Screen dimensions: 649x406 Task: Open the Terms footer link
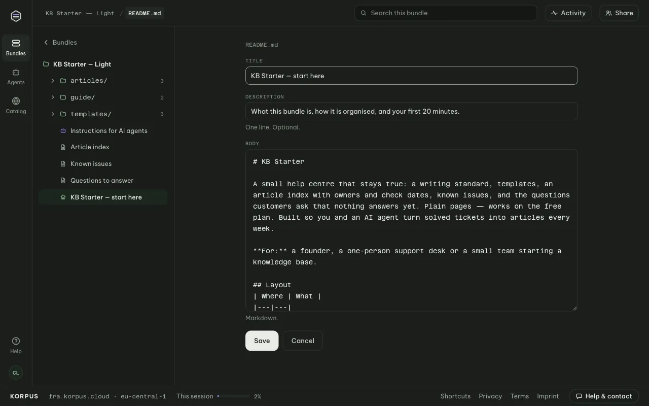(520, 396)
